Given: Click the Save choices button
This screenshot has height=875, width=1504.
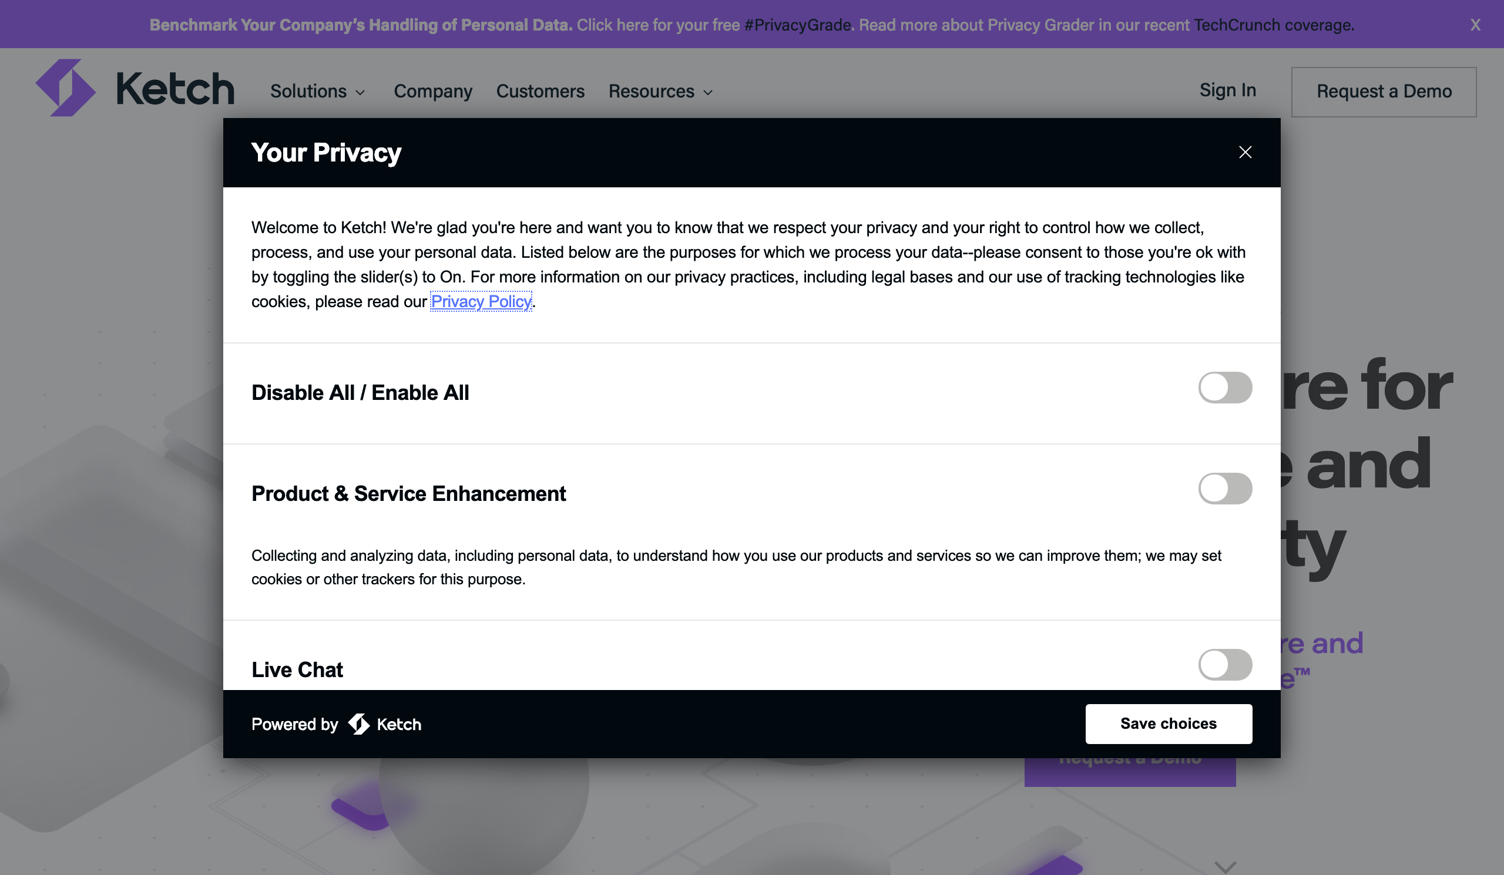Looking at the screenshot, I should click(1169, 723).
